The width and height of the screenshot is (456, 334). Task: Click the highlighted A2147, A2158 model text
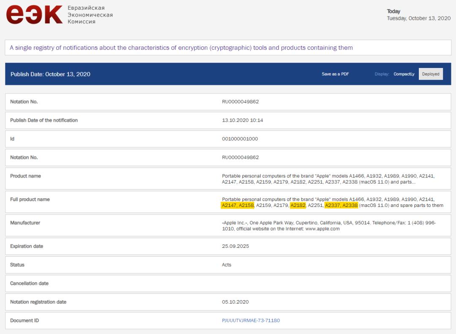[238, 206]
